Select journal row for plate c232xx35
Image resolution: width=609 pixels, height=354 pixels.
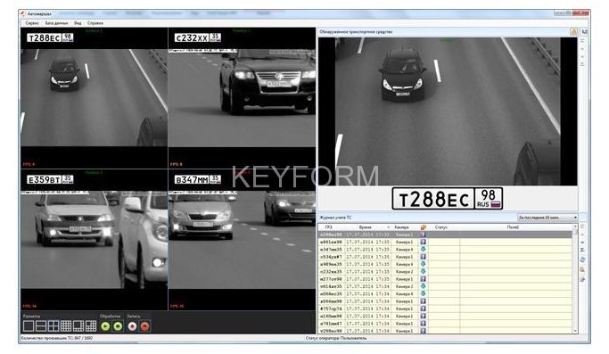[445, 272]
